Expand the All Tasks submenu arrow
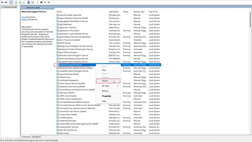252x142 pixels. [x=118, y=86]
